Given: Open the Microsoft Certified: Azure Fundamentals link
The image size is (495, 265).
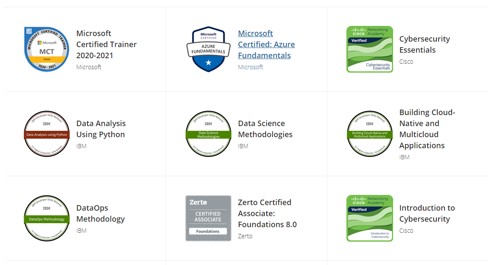Looking at the screenshot, I should tap(267, 44).
